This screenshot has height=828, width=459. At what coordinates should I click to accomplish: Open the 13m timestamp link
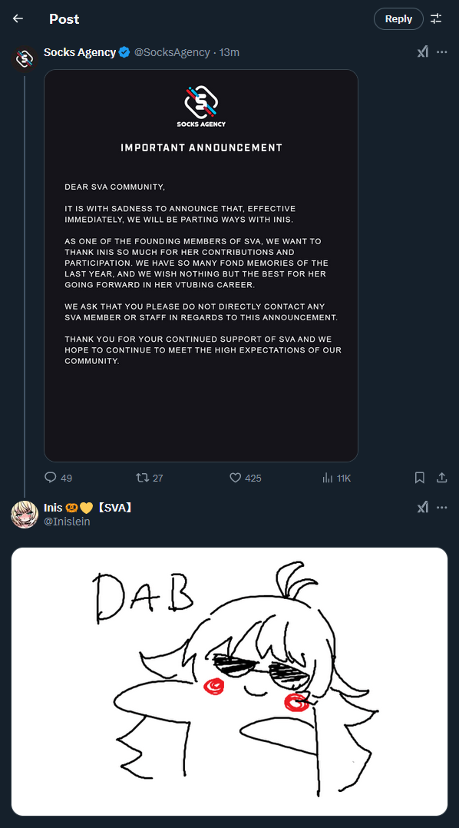tap(229, 52)
